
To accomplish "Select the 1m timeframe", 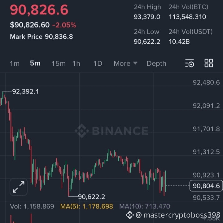I will [x=15, y=63].
